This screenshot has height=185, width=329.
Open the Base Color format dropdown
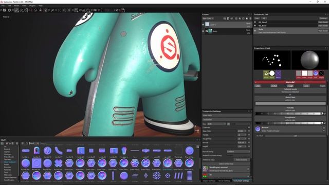point(242,131)
